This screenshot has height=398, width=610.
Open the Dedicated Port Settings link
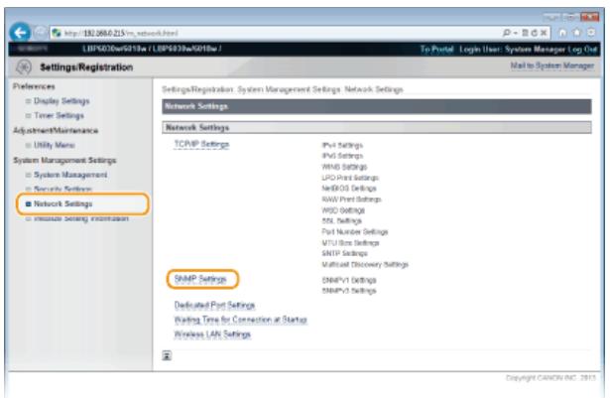214,305
